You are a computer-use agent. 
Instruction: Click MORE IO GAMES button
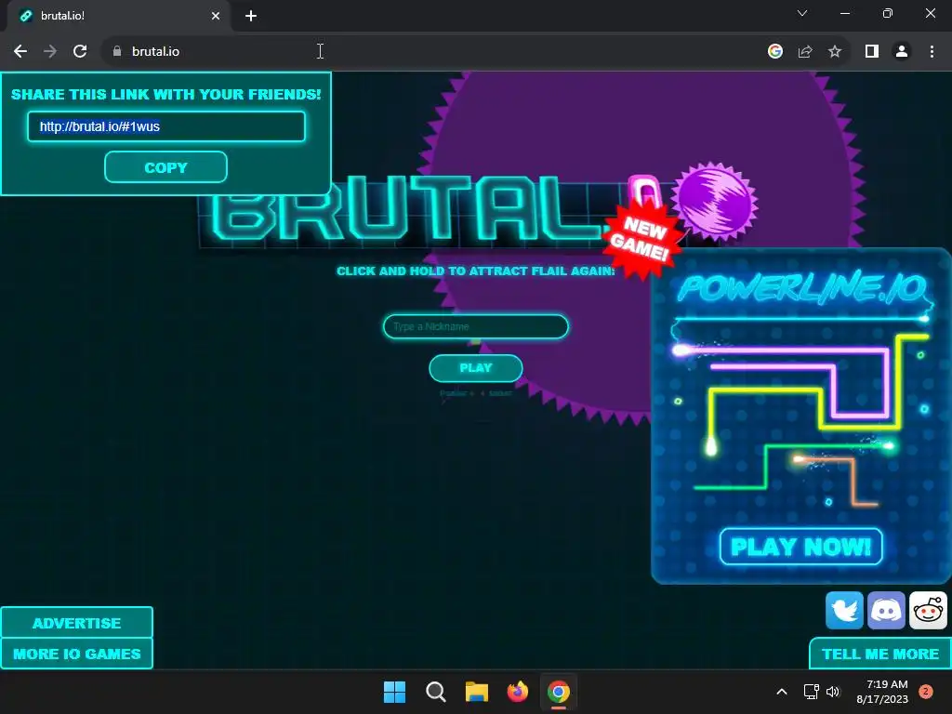pos(76,654)
